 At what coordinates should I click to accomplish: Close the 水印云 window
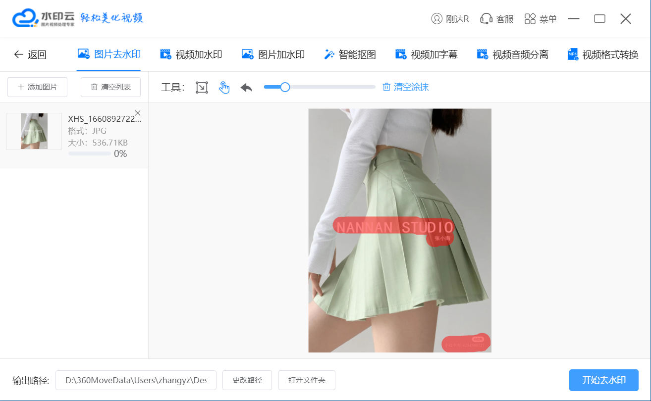(626, 19)
